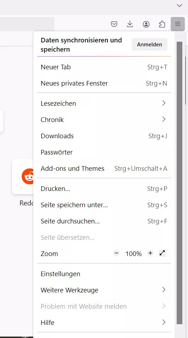Reset zoom via the 100% label
The height and width of the screenshot is (338, 188).
click(x=134, y=253)
